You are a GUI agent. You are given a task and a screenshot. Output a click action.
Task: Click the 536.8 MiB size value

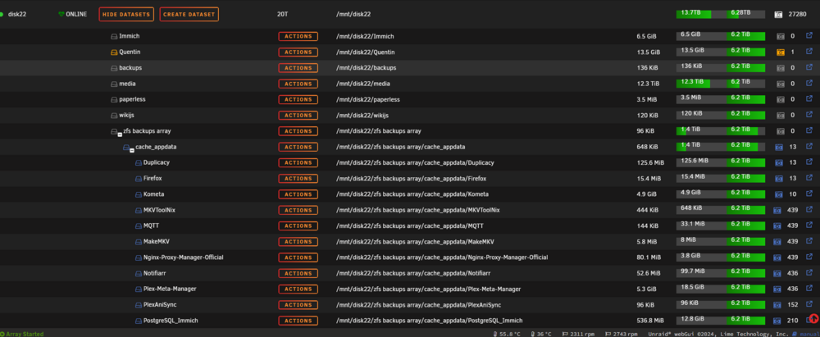pyautogui.click(x=650, y=321)
